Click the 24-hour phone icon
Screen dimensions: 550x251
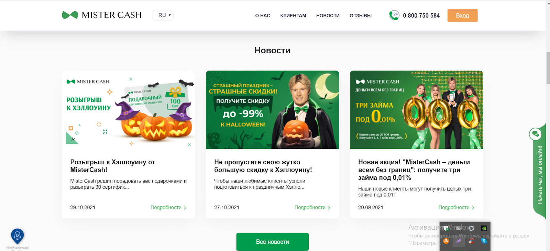394,15
